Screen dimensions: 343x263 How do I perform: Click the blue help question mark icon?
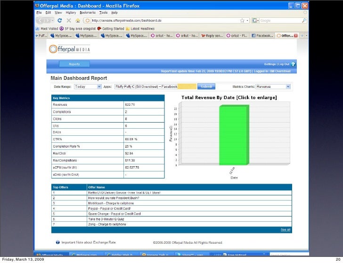pyautogui.click(x=293, y=64)
